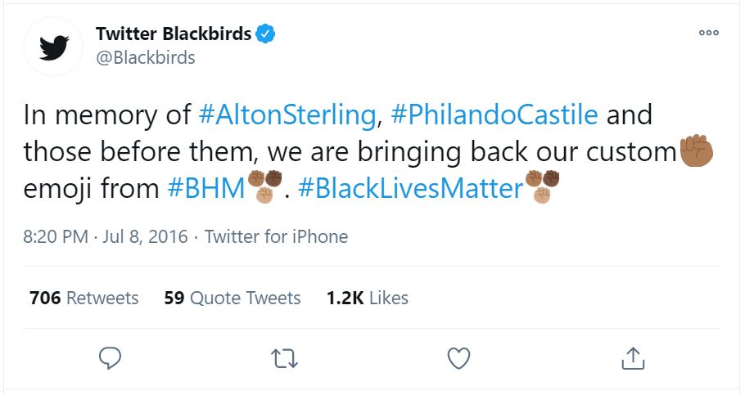This screenshot has width=745, height=395.
Task: Open the #BHM hashtag
Action: pos(206,188)
